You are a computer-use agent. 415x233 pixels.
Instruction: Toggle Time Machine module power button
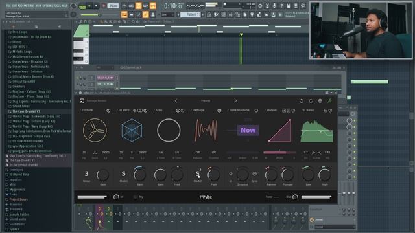coord(256,111)
